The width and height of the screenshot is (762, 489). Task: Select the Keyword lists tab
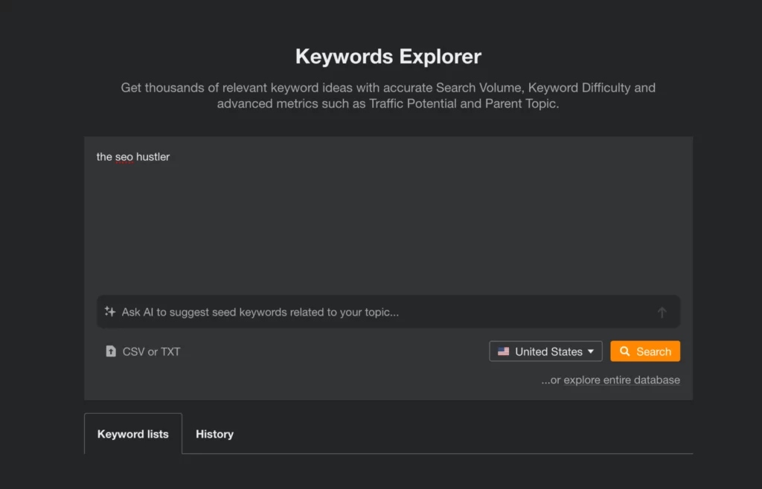coord(133,434)
